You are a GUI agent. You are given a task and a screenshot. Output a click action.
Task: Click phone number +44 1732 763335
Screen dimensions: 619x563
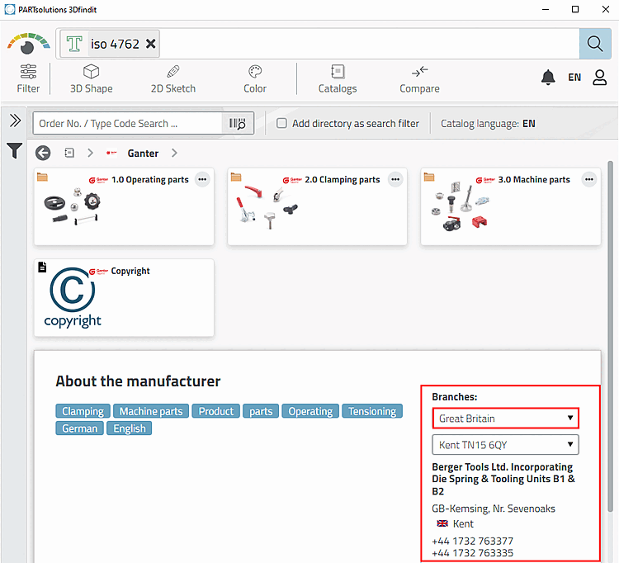click(x=473, y=553)
